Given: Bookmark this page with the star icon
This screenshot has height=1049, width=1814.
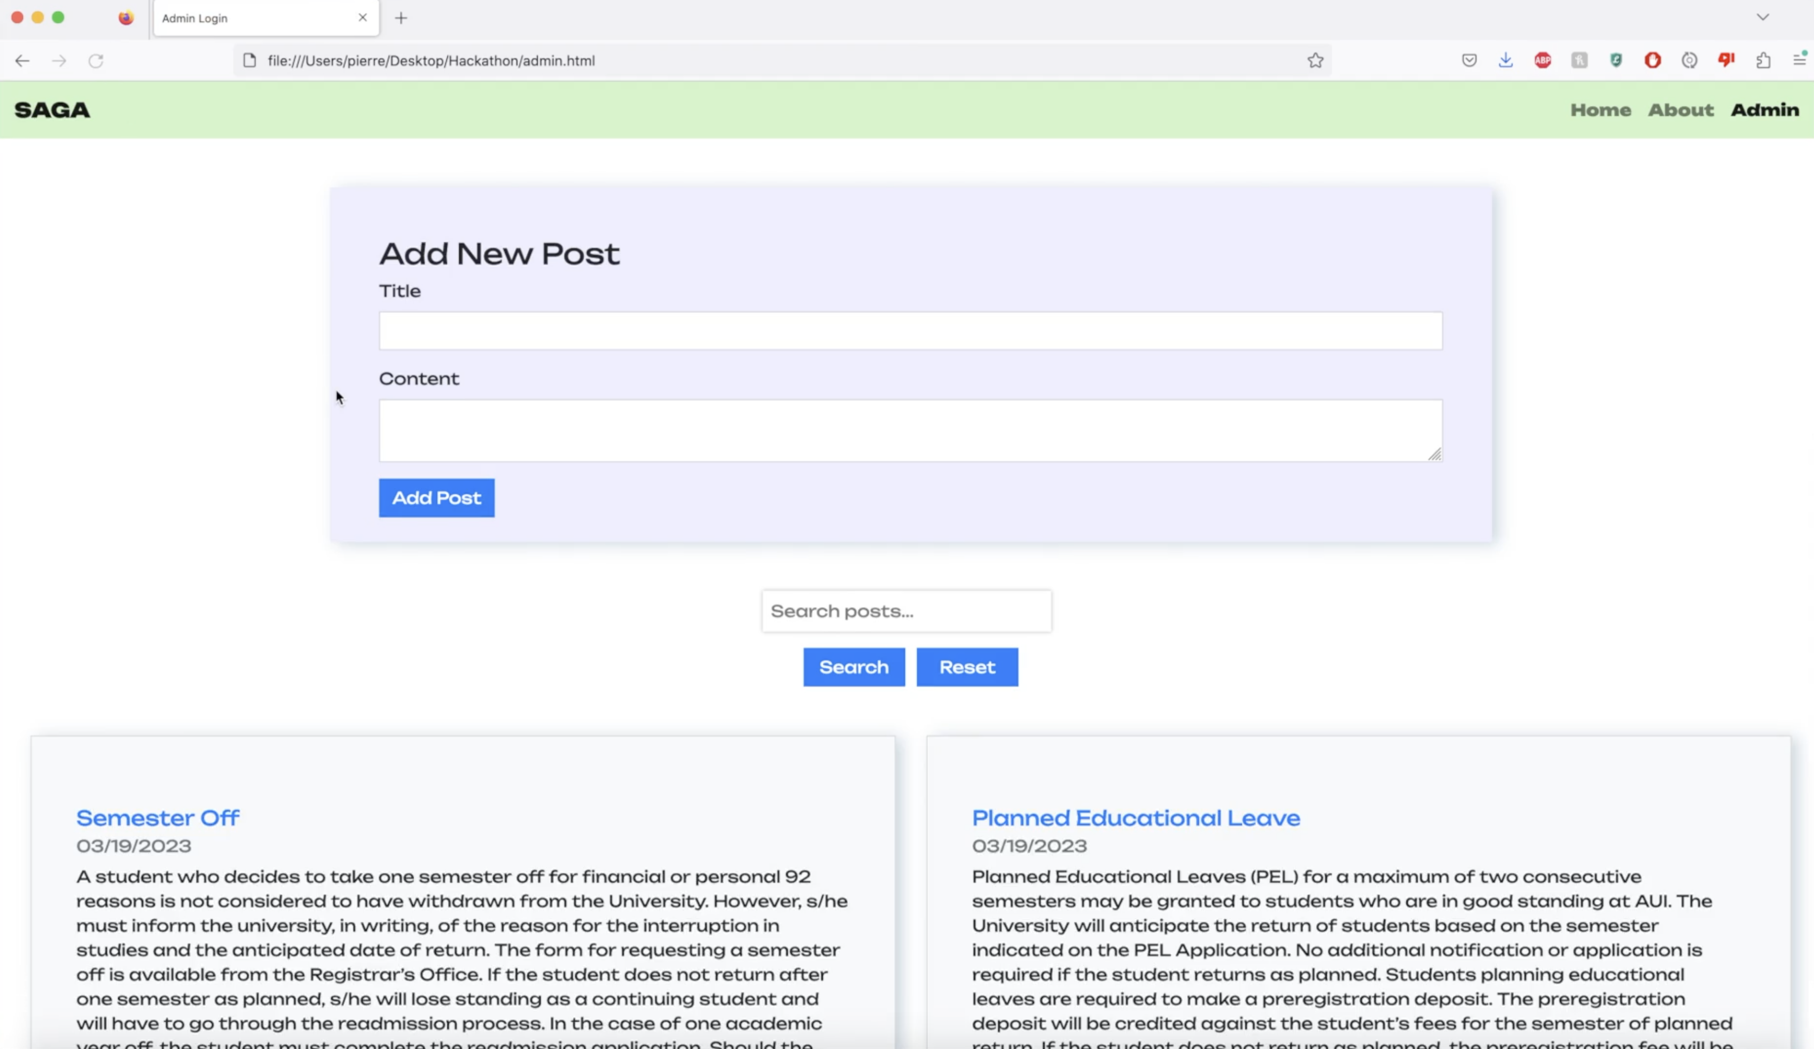Looking at the screenshot, I should click(1315, 61).
